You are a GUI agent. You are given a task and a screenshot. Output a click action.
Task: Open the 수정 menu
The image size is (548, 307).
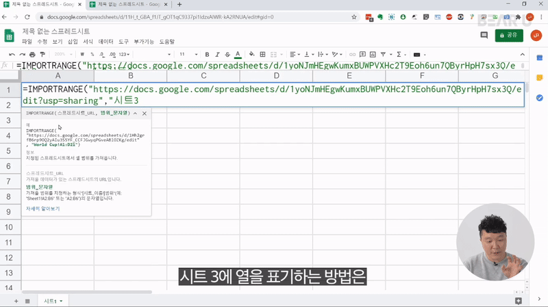42,42
